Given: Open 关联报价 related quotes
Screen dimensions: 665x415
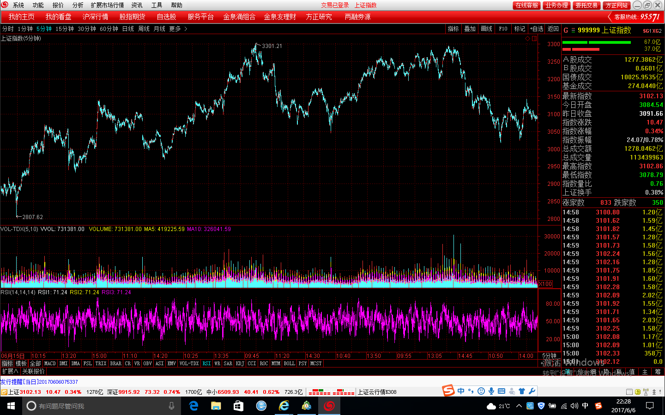Looking at the screenshot, I should [33, 371].
